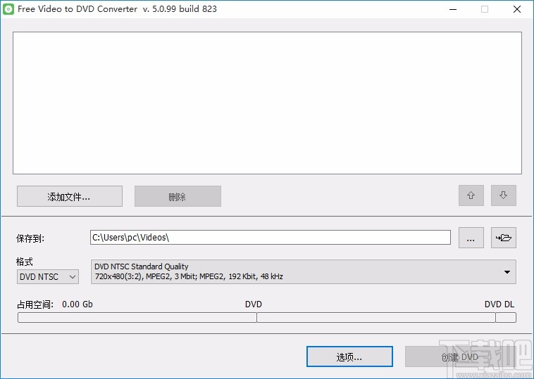
Task: Click the 添加文件... button
Action: coord(70,196)
